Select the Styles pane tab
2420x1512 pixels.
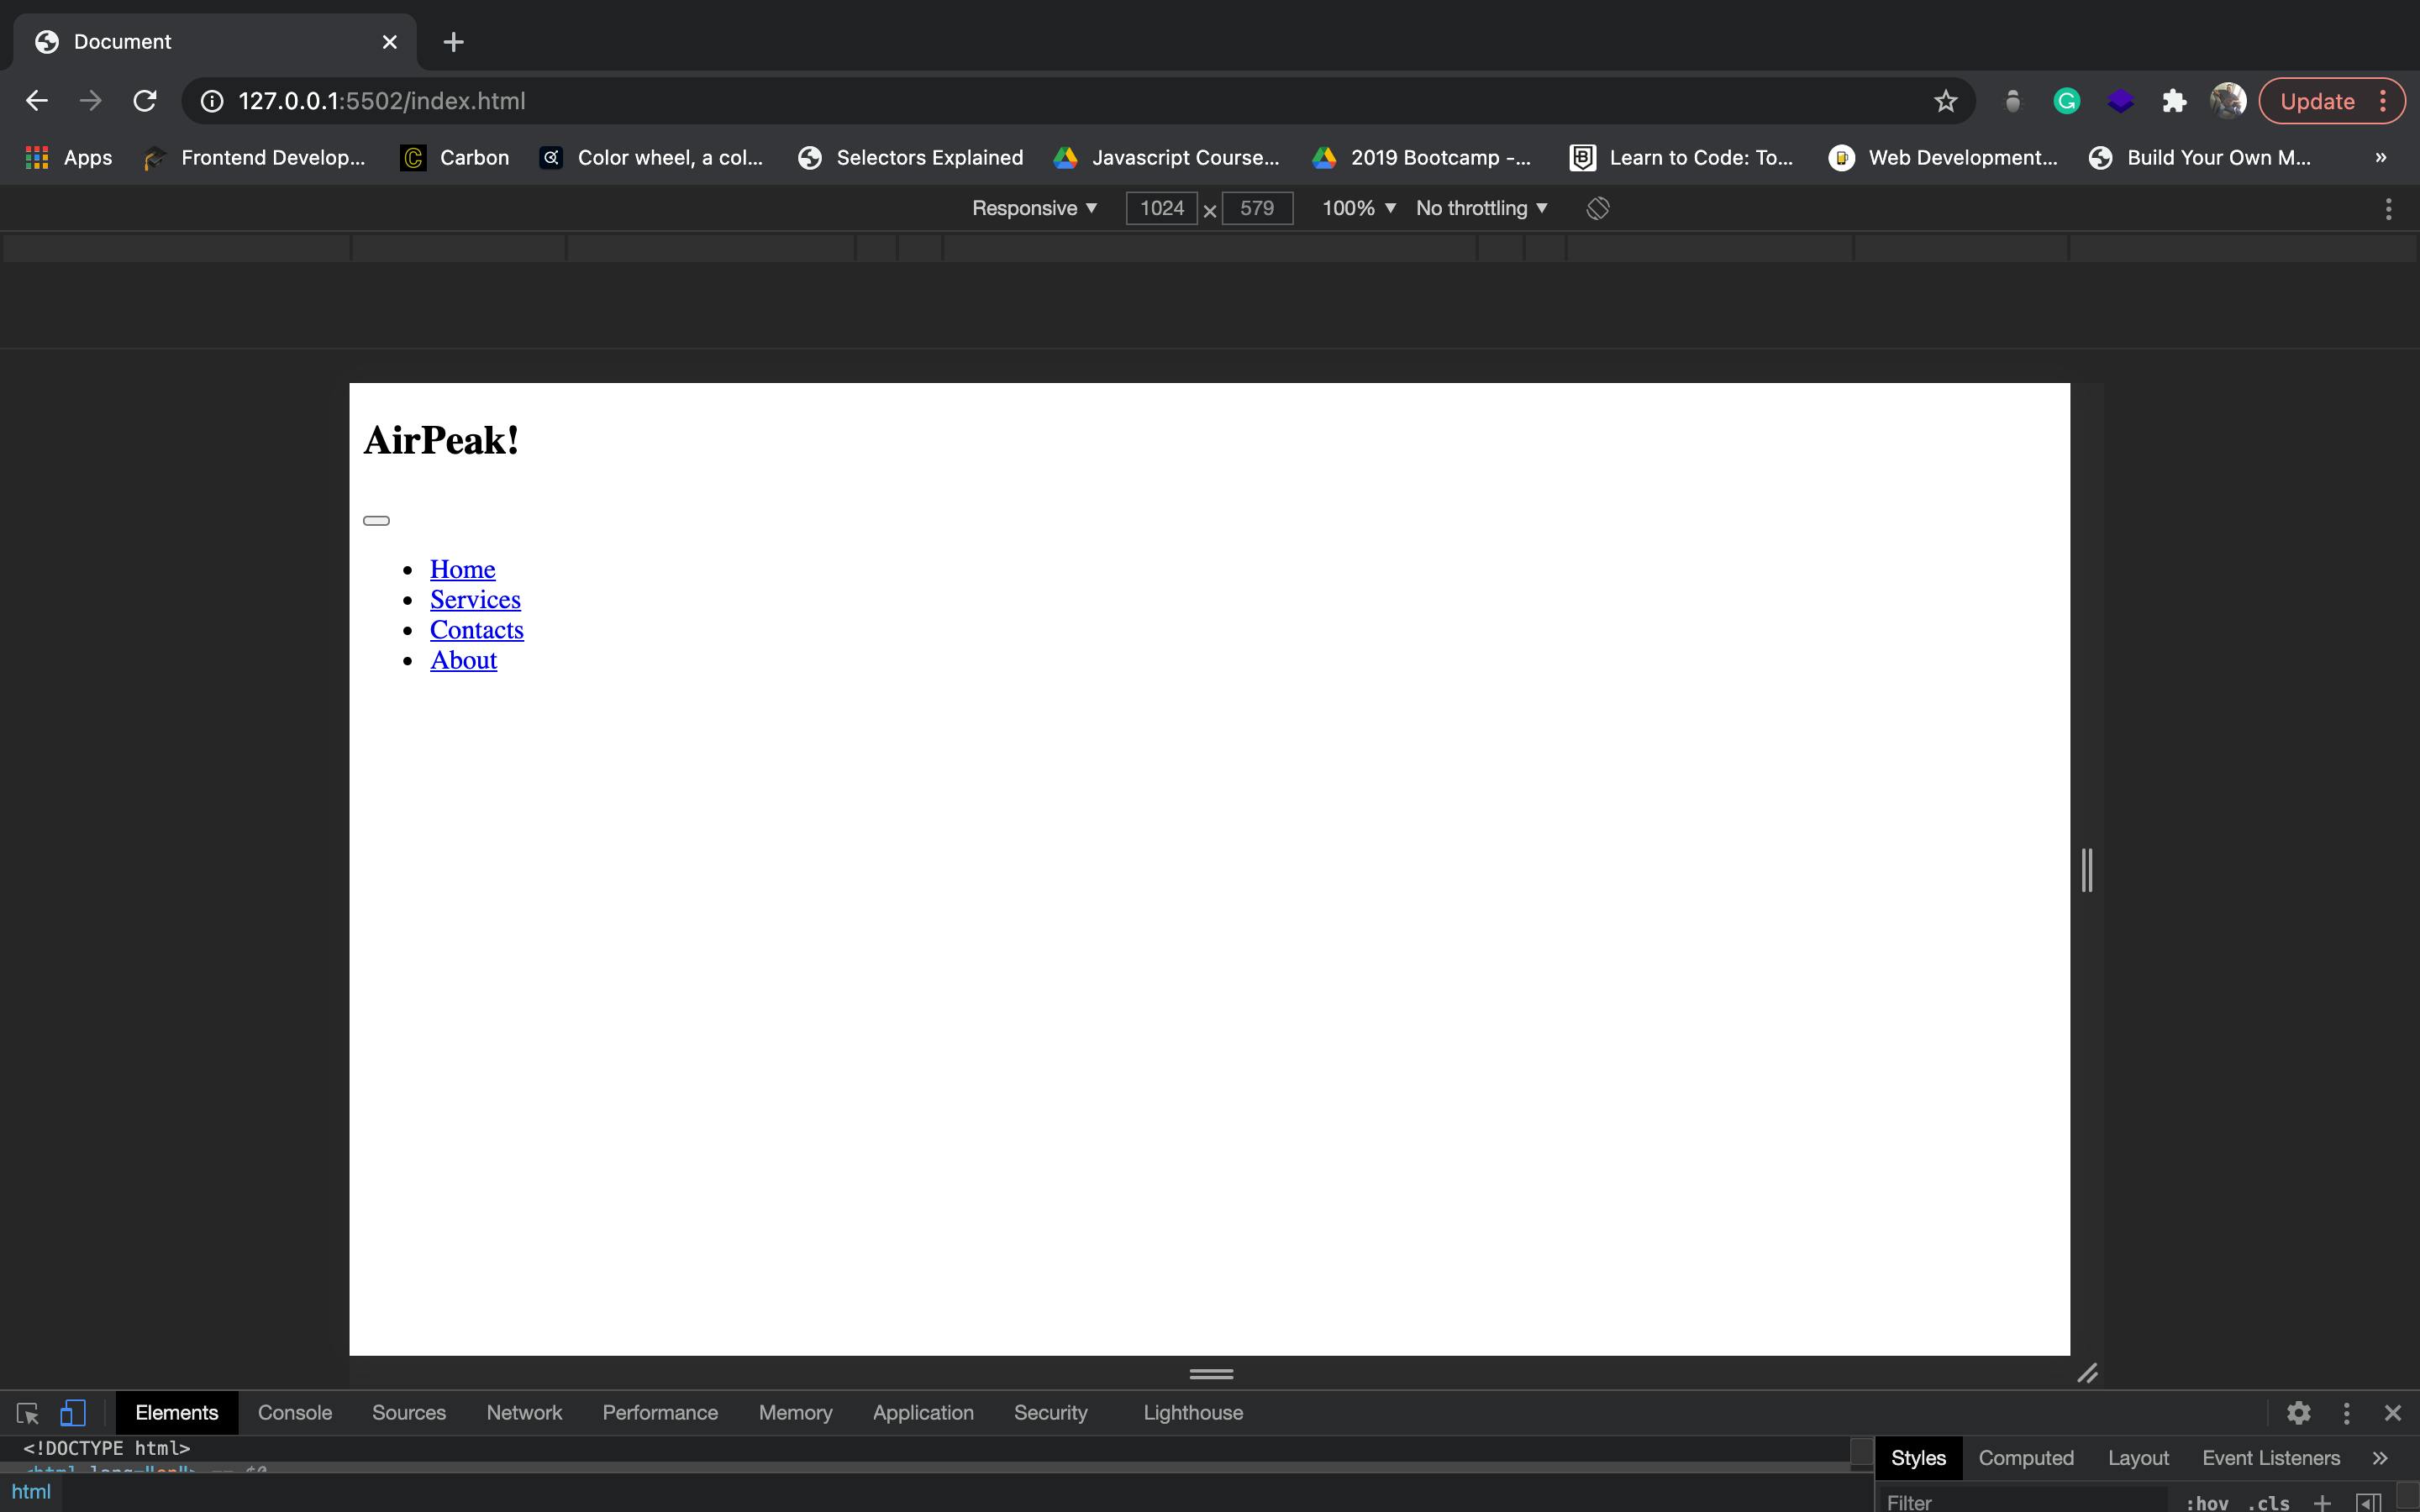click(x=1918, y=1458)
